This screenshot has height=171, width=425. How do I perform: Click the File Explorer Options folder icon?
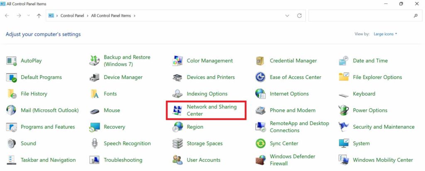[344, 77]
